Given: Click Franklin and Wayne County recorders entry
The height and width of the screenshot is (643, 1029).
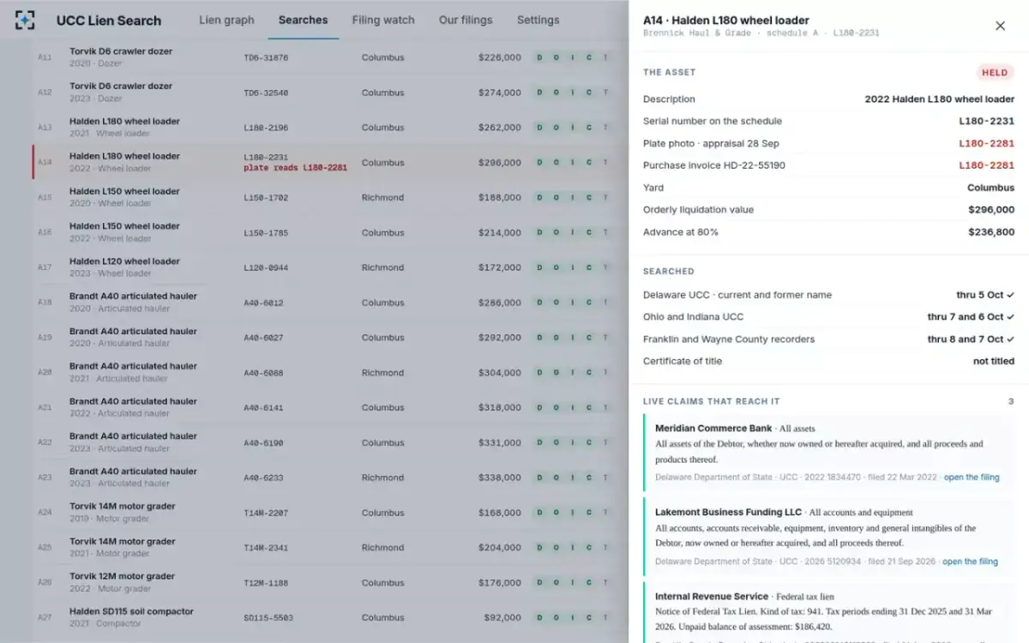Looking at the screenshot, I should pyautogui.click(x=828, y=340).
